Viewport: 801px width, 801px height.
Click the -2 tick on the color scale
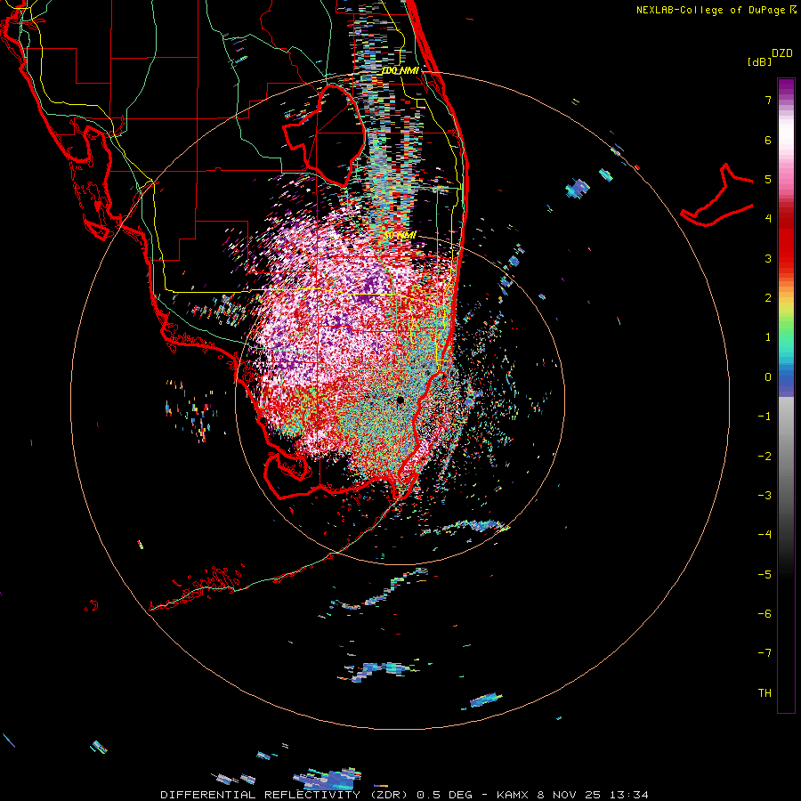click(x=765, y=456)
